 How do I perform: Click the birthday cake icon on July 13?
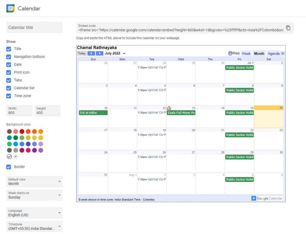point(169,108)
